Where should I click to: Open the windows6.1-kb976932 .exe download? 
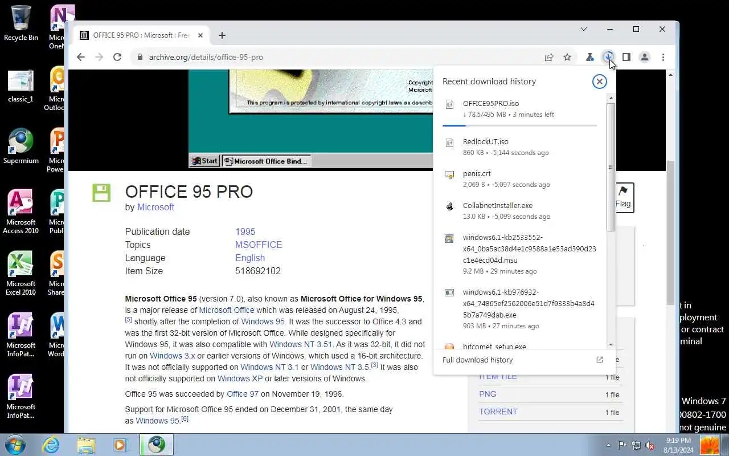click(x=519, y=309)
